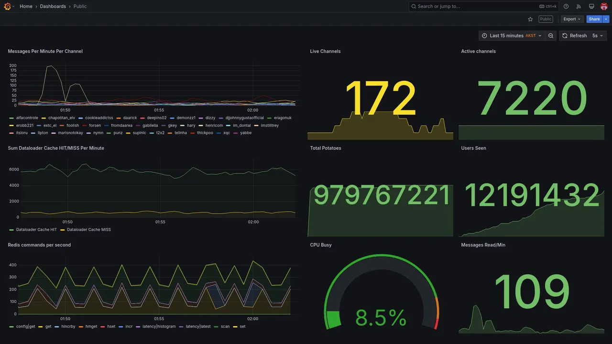The image size is (612, 344).
Task: Open the Last 15 minutes time picker
Action: pyautogui.click(x=512, y=36)
